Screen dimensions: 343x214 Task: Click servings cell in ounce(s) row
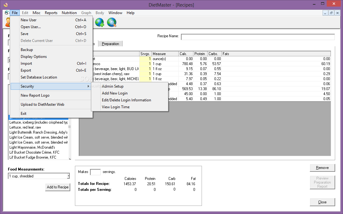click(x=145, y=59)
